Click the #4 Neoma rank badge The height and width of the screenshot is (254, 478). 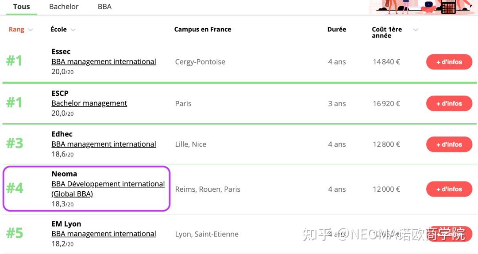15,188
